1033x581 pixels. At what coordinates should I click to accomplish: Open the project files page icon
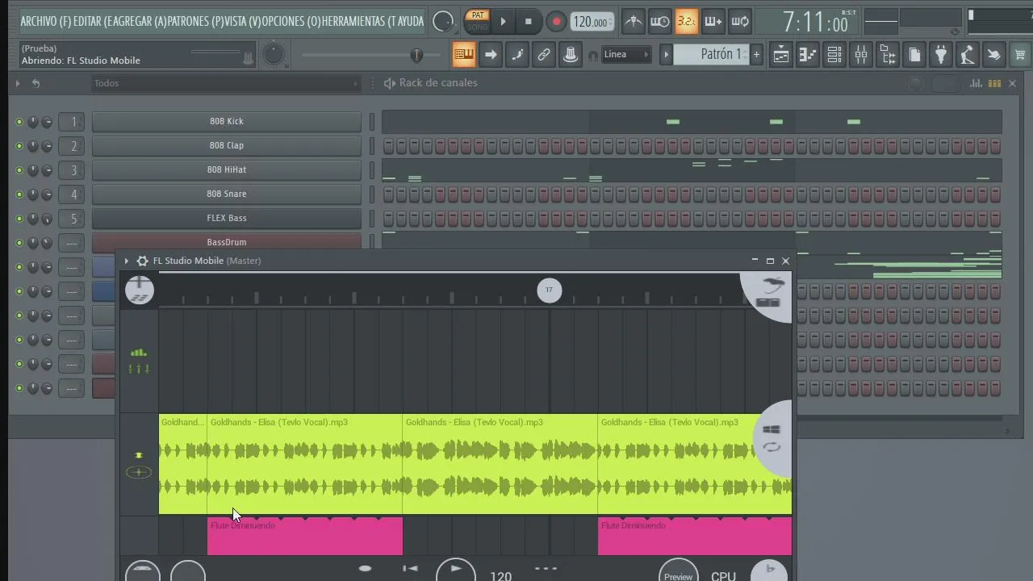914,55
